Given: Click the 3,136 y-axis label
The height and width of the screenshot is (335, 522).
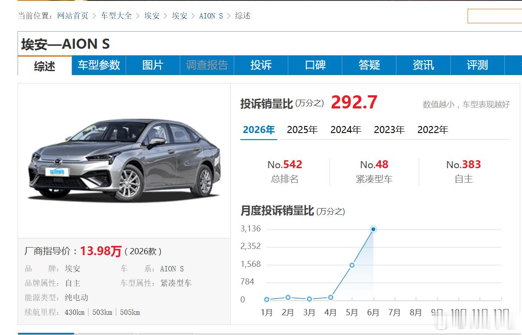Looking at the screenshot, I should [251, 229].
